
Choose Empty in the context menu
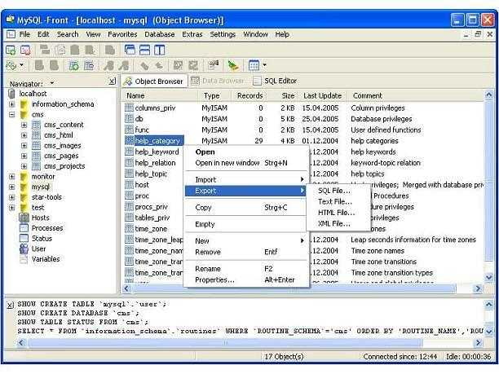pyautogui.click(x=245, y=224)
